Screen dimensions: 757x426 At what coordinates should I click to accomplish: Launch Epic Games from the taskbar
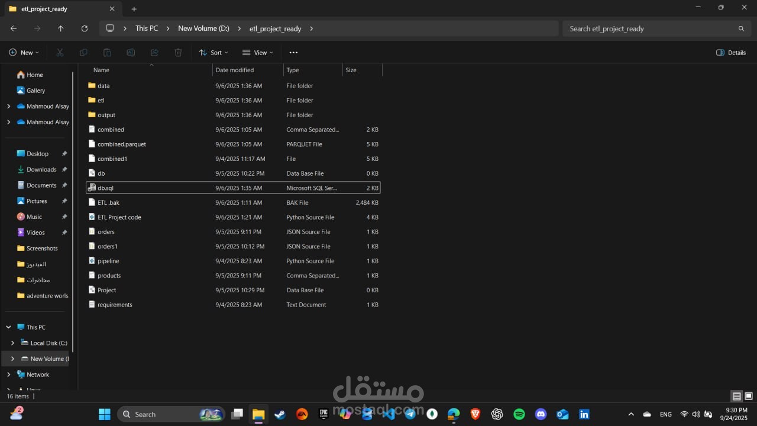click(x=323, y=414)
